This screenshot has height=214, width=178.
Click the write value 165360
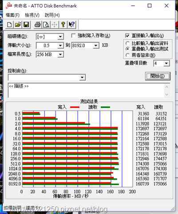coord(142,179)
